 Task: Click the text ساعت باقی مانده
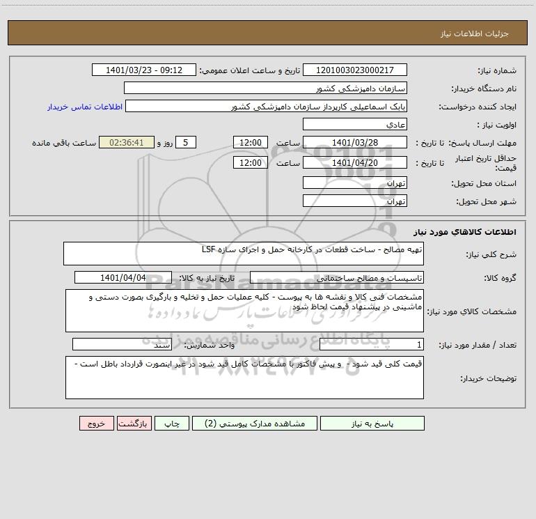tap(64, 143)
